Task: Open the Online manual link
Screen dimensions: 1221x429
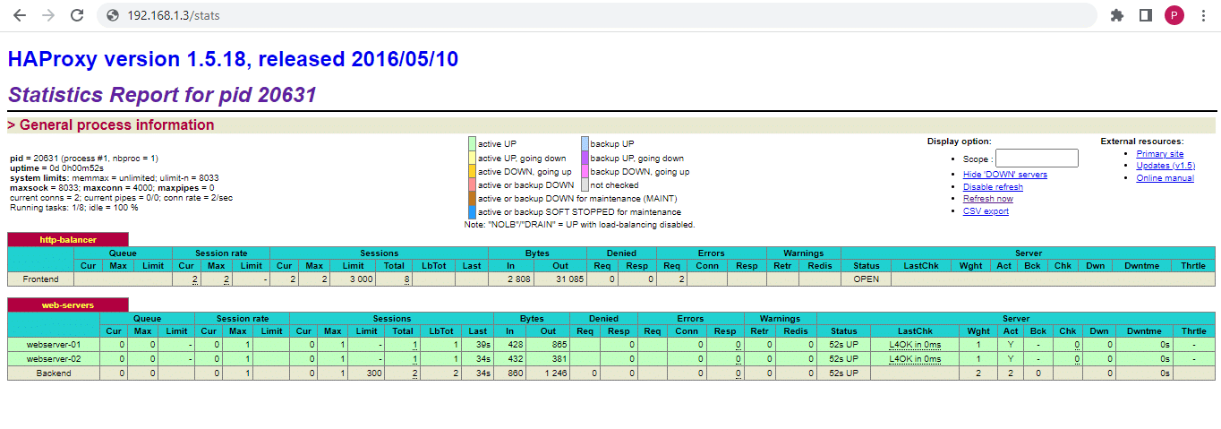Action: tap(1165, 178)
